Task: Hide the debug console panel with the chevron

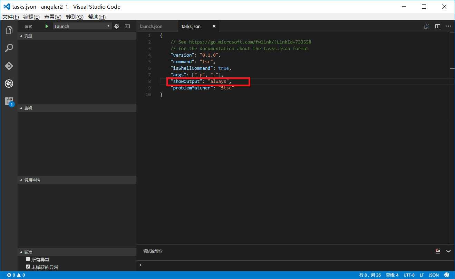Action: 448,251
